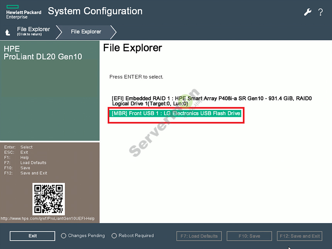Return via File Explorer (Click to return) breadcrumb
This screenshot has width=332, height=249.
pos(34,31)
